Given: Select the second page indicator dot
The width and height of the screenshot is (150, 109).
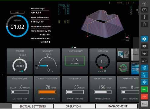Looking at the screenshot, I should (x=75, y=47).
